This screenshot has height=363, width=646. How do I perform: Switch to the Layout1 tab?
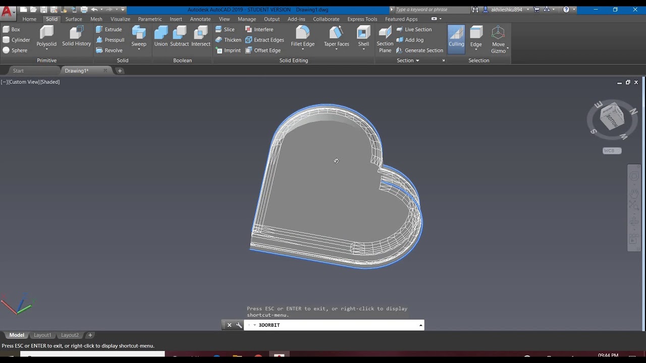tap(42, 335)
